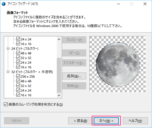Viewport: 152px width, 128px height.
Task: Toggle 24 x 24 under 32 ビット group
Action: point(18,90)
